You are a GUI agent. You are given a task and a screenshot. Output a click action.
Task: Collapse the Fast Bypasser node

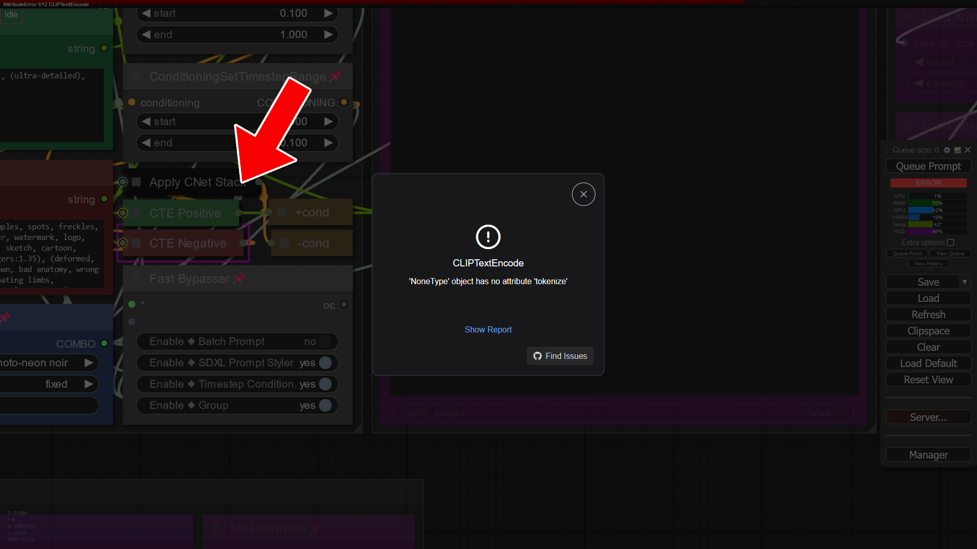136,279
